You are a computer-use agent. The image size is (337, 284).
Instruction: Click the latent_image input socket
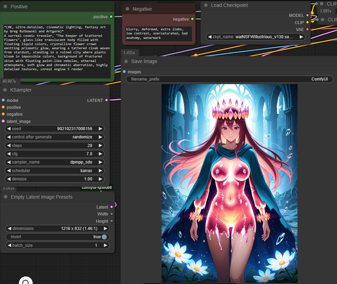point(3,121)
